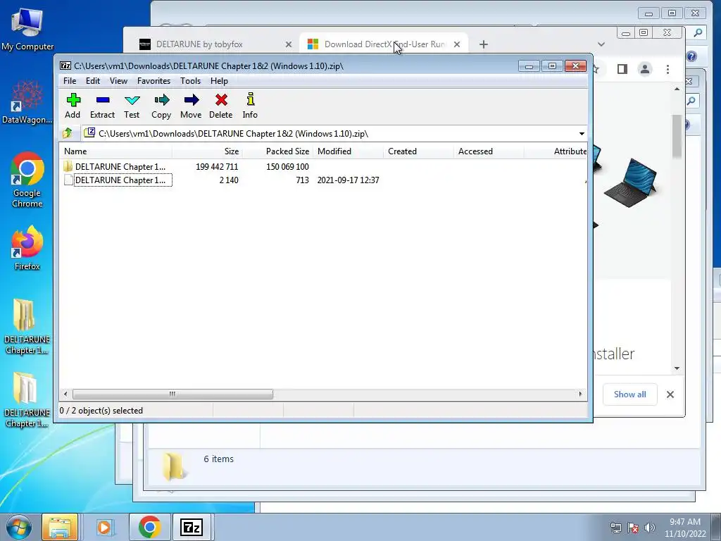Image resolution: width=721 pixels, height=541 pixels.
Task: Open the lower DELTARUNE Chapter 1 zipped folder on desktop
Action: (x=27, y=400)
